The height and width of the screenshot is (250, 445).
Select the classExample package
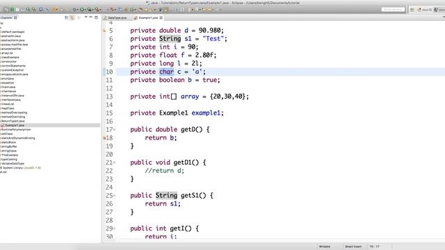(10, 57)
